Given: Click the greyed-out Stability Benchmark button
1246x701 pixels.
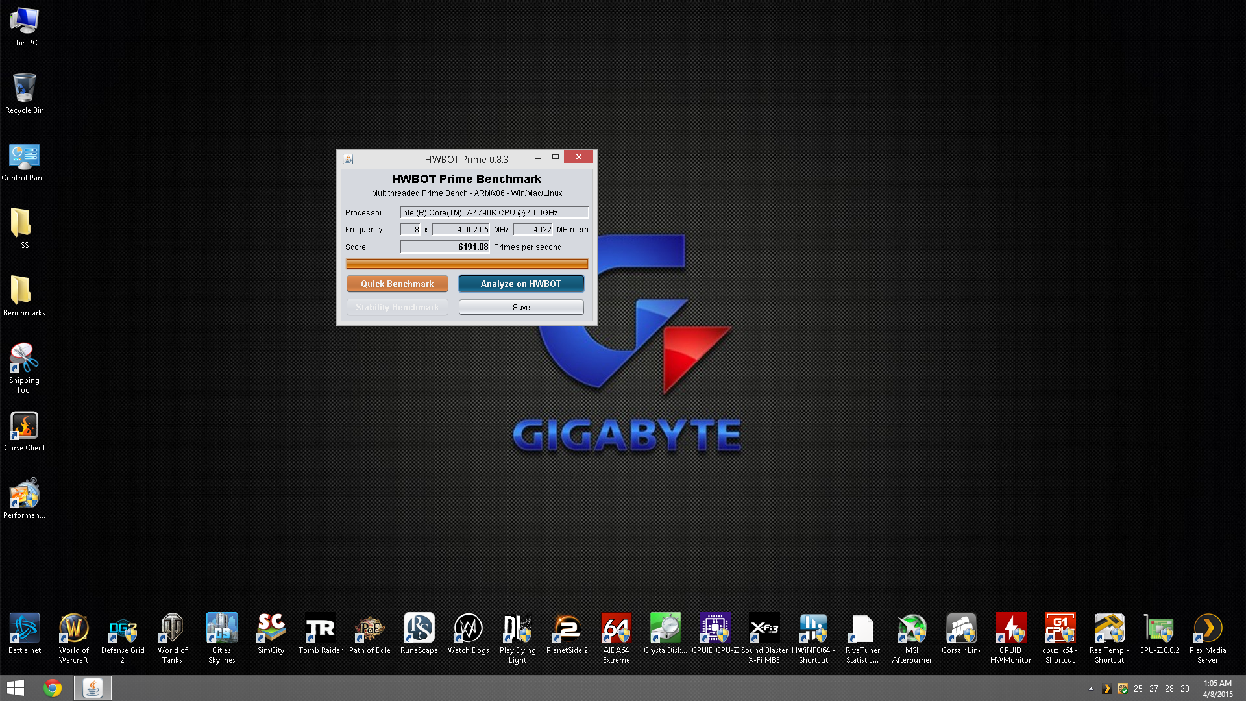Looking at the screenshot, I should pyautogui.click(x=397, y=307).
